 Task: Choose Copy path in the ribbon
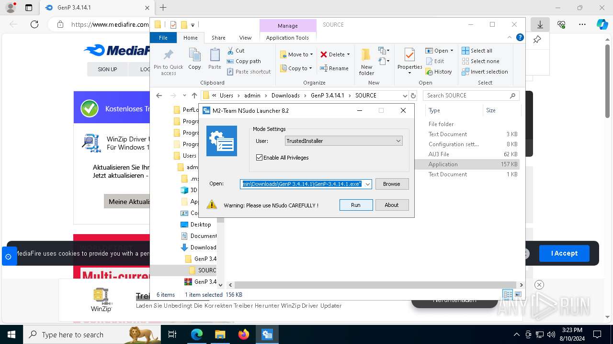[x=244, y=61]
